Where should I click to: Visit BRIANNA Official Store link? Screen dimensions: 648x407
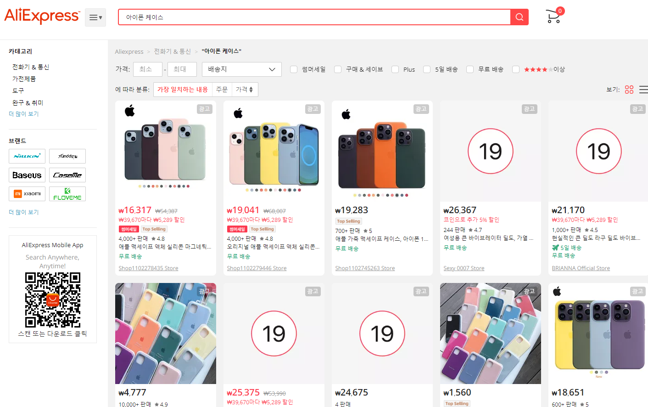581,268
